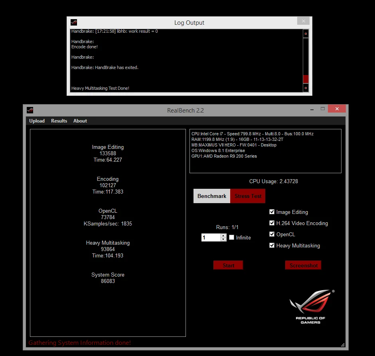Minimize the RealBench 2.2 window
The image size is (375, 356).
(x=312, y=109)
